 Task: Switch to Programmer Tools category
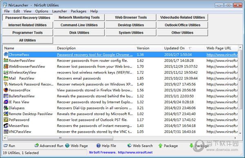click(27, 33)
